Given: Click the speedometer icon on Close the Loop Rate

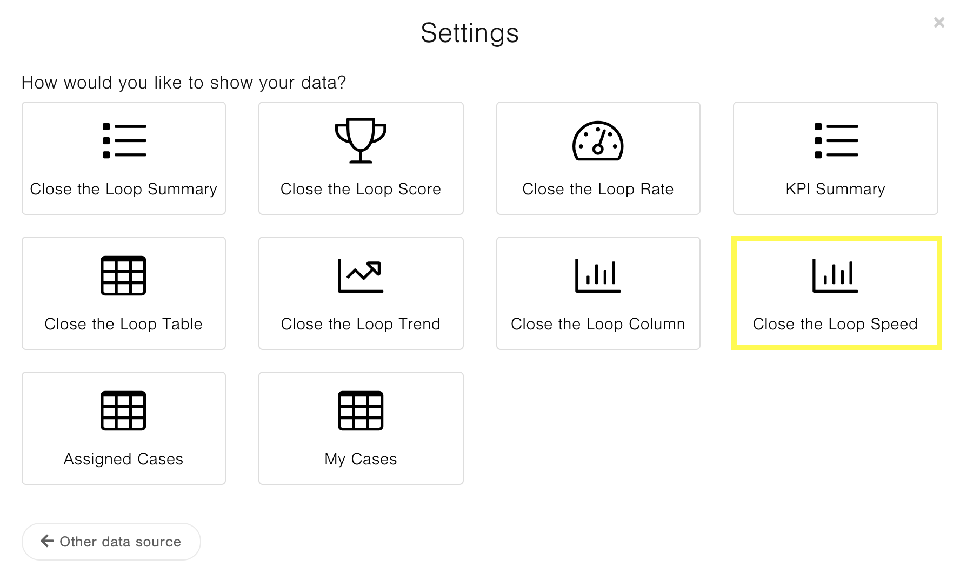Looking at the screenshot, I should [598, 142].
